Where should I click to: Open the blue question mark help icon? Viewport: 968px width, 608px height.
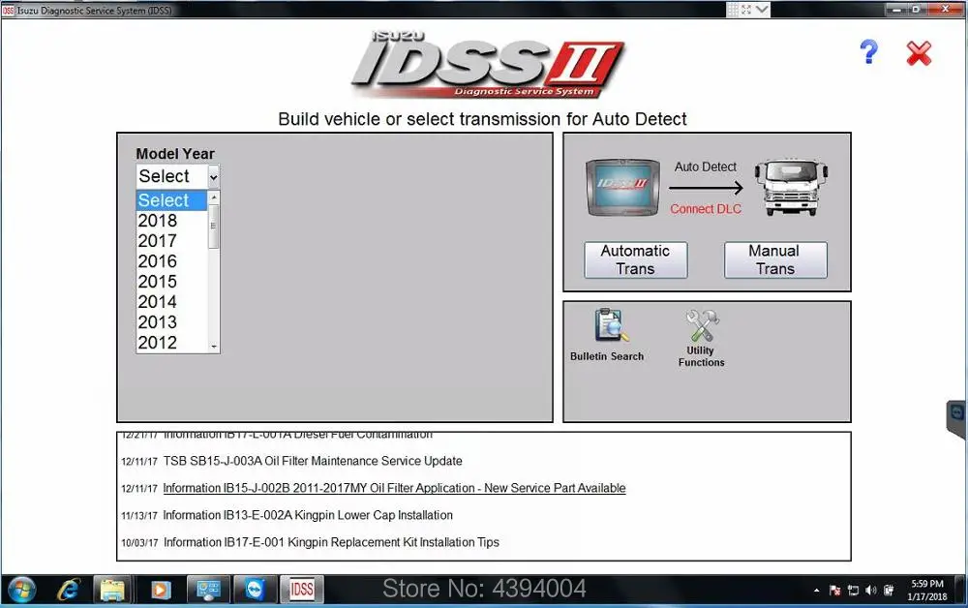click(x=869, y=52)
